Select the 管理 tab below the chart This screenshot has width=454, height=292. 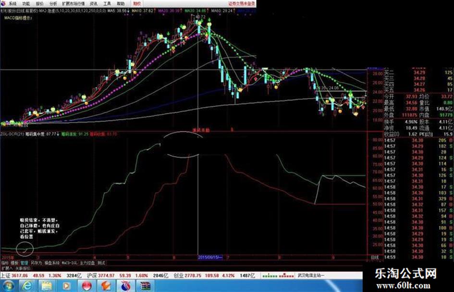24,263
